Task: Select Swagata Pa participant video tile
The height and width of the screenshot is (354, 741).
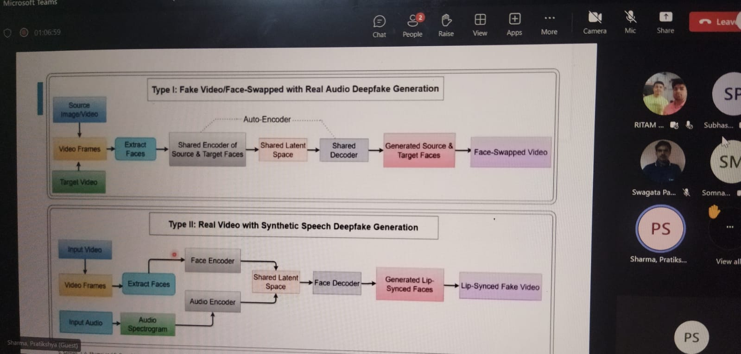Action: pos(662,161)
